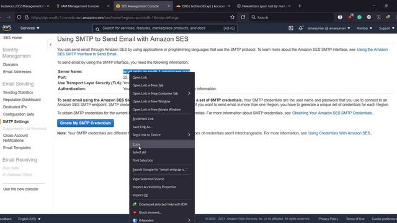The width and height of the screenshot is (397, 223).
Task: Click the browser Search box
Action: click(x=291, y=17)
